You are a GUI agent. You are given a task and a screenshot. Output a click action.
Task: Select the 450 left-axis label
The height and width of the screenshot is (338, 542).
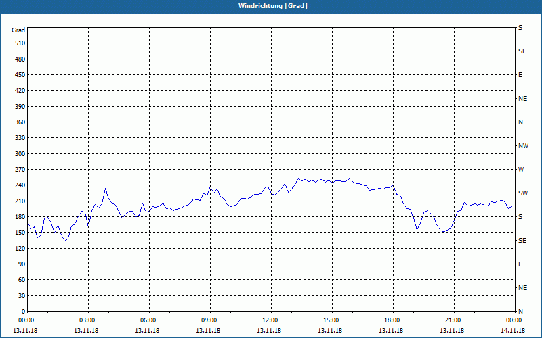point(20,75)
